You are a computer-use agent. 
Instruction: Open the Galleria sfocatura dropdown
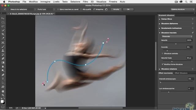[183, 9]
